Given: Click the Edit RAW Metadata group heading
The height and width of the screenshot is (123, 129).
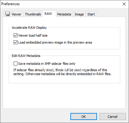Looking at the screenshot, I should click(x=26, y=56).
